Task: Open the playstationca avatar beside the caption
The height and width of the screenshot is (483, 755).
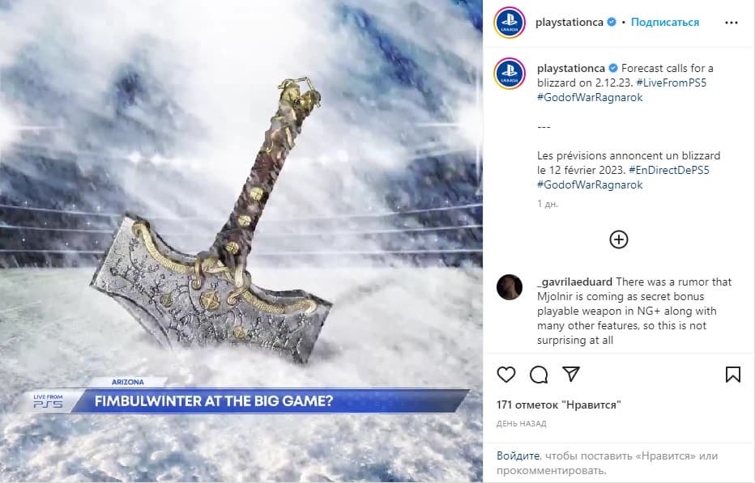Action: pyautogui.click(x=510, y=74)
